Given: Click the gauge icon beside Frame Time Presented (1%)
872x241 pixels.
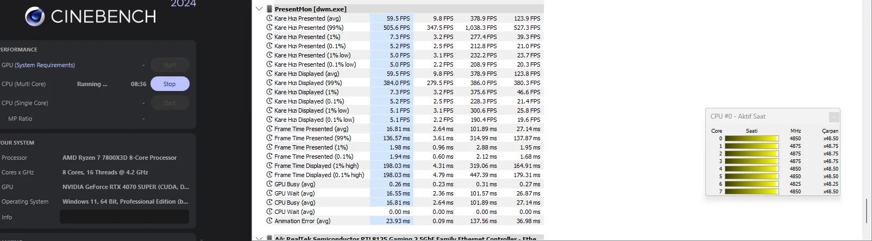Looking at the screenshot, I should coord(269,147).
